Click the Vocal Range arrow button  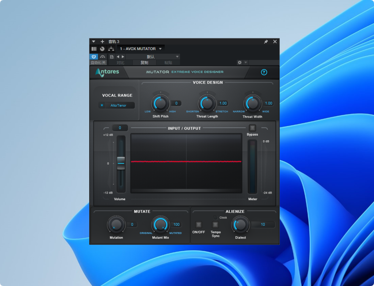click(x=102, y=106)
